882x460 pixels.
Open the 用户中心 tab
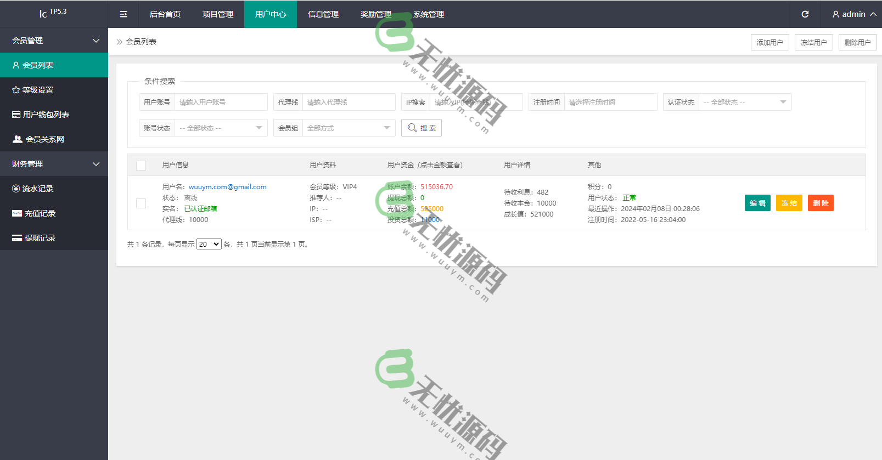click(271, 14)
